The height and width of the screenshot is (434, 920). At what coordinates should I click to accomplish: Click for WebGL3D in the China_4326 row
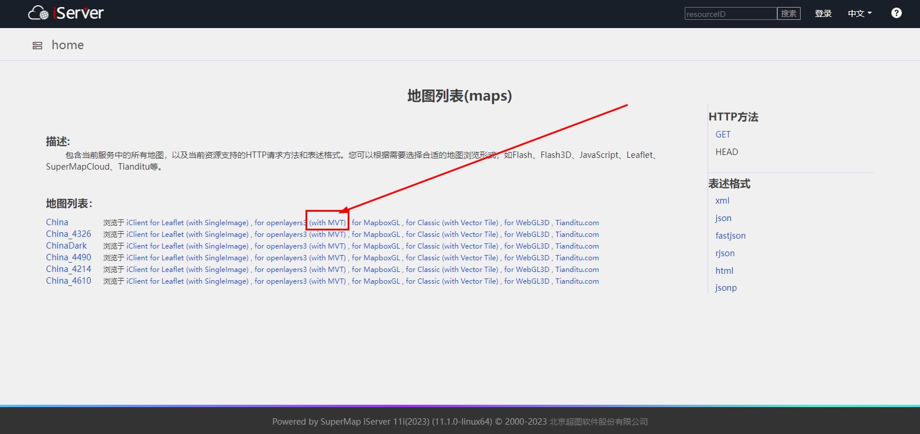[527, 235]
